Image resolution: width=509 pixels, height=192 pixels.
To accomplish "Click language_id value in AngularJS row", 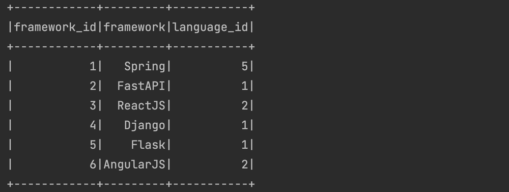I will [245, 164].
